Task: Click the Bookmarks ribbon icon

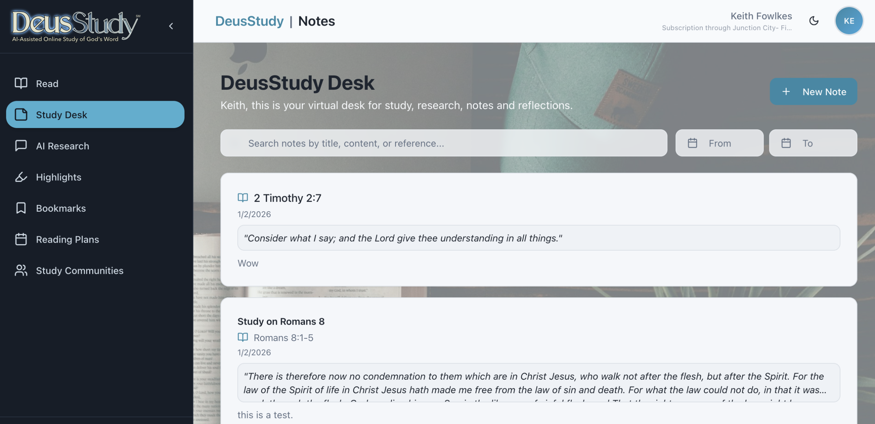Action: 21,208
